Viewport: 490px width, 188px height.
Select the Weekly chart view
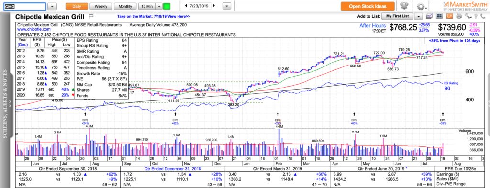[100, 6]
